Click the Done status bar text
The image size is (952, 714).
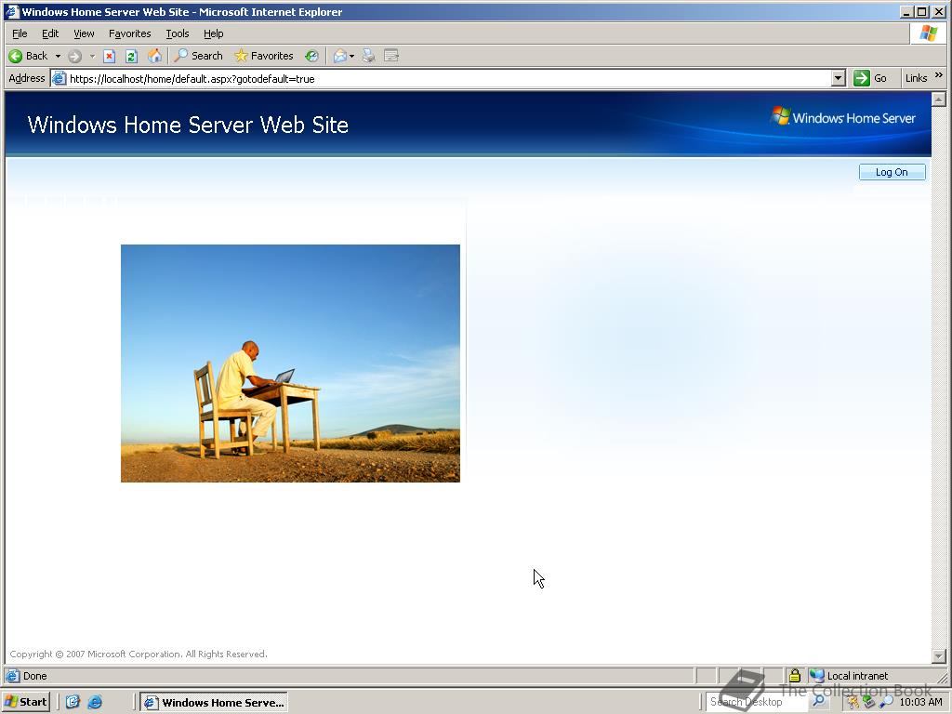coord(34,676)
